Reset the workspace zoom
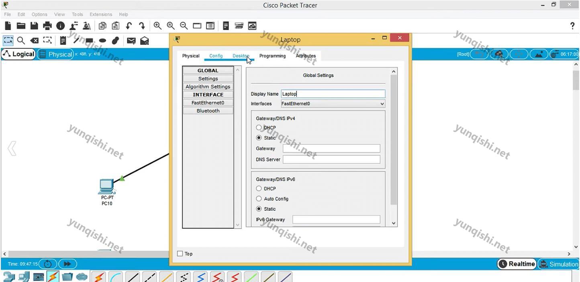This screenshot has width=580, height=282. point(171,26)
